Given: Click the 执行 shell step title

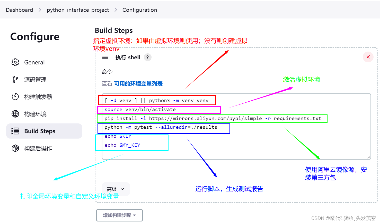Looking at the screenshot, I should pos(128,57).
